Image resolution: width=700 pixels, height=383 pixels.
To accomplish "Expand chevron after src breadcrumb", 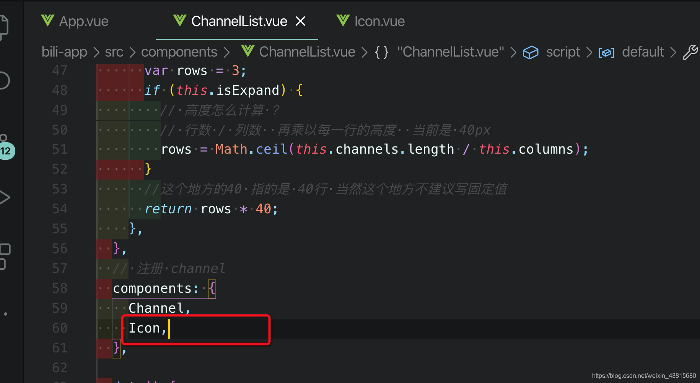I will point(132,52).
